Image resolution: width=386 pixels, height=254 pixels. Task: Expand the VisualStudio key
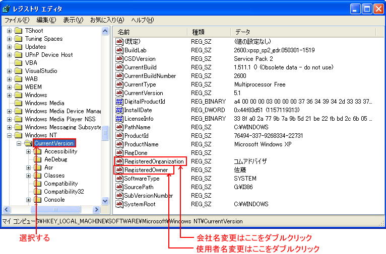pos(10,71)
